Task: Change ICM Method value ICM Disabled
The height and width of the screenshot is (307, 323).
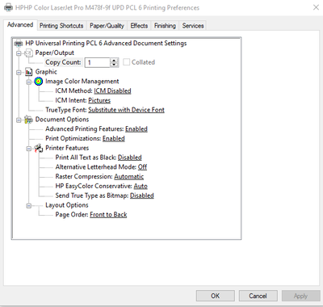Action: [112, 91]
